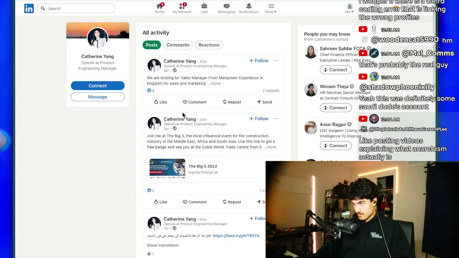Open the Arabic post author name
459x258 pixels.
click(180, 219)
